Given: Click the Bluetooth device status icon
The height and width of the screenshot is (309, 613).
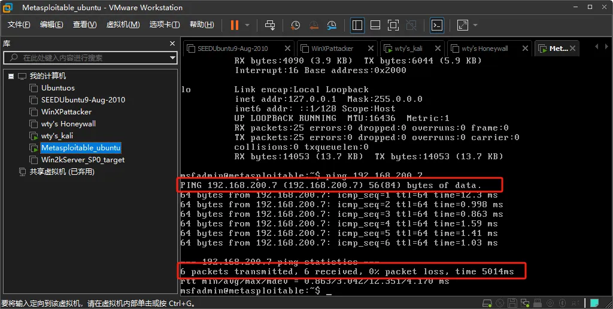Looking at the screenshot, I should (x=563, y=303).
